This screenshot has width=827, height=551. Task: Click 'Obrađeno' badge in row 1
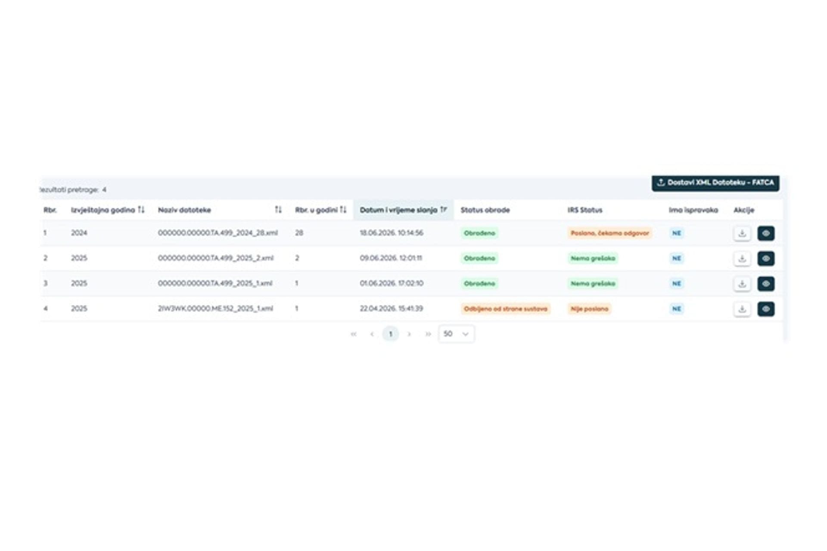479,233
